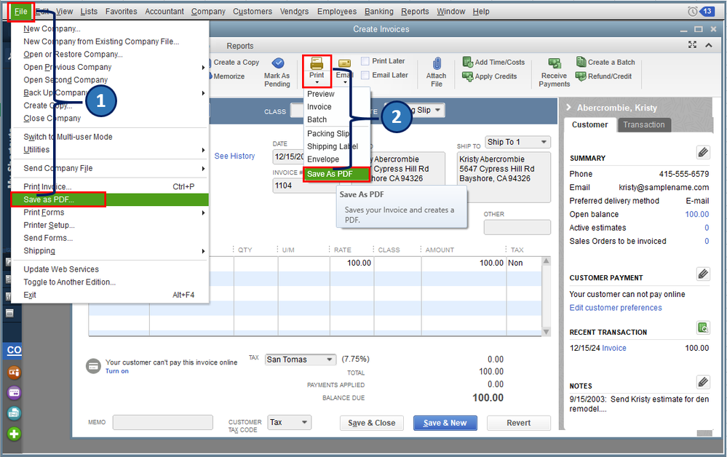Viewport: 727px width, 457px height.
Task: Click the Attach File paperclip icon
Action: (437, 63)
